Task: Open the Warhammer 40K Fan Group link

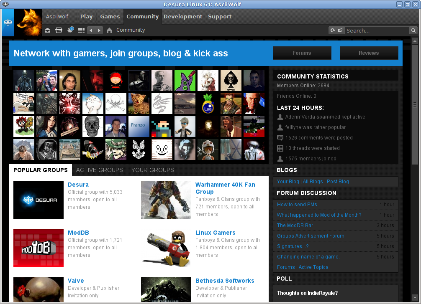Action: coord(225,188)
